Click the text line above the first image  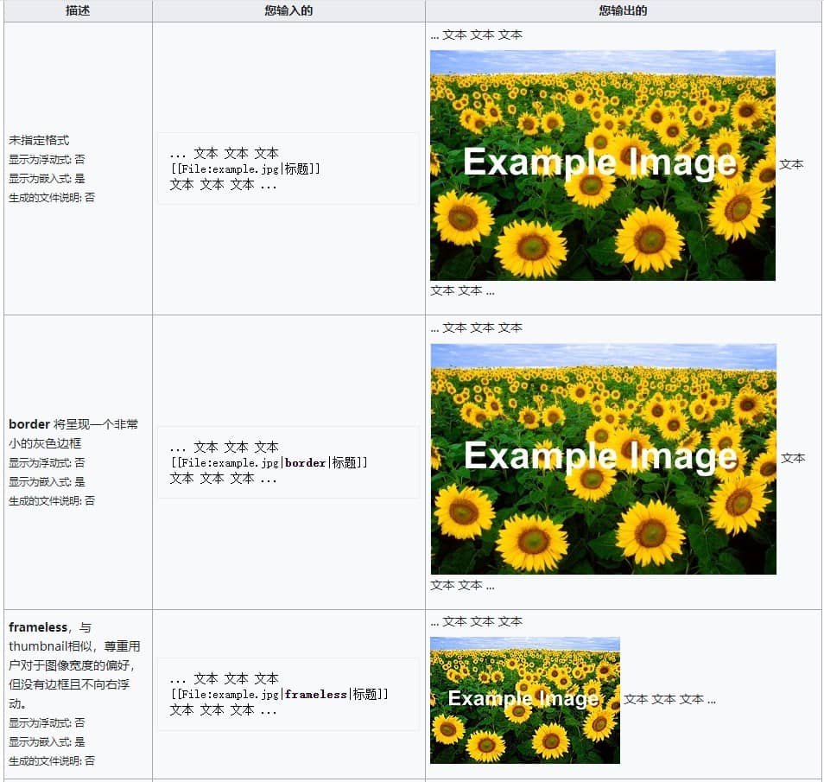pyautogui.click(x=476, y=35)
